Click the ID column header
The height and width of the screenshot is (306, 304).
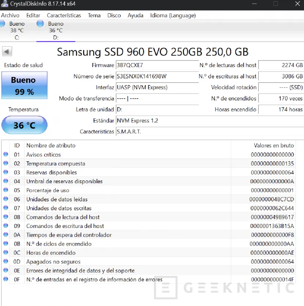click(x=17, y=145)
